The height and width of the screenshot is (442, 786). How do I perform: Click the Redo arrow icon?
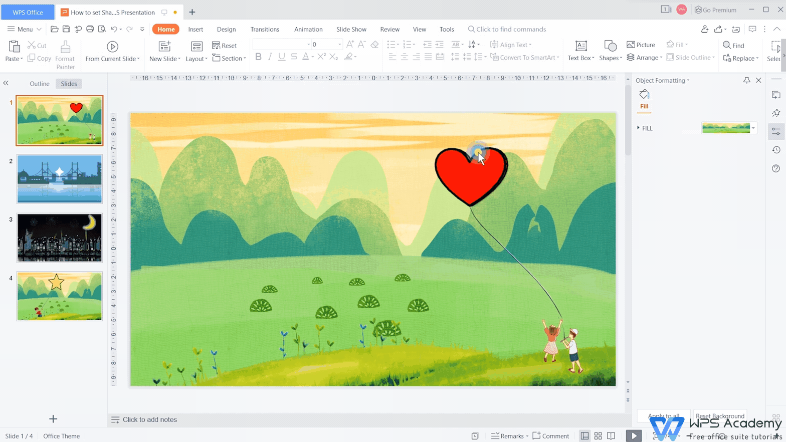click(129, 29)
